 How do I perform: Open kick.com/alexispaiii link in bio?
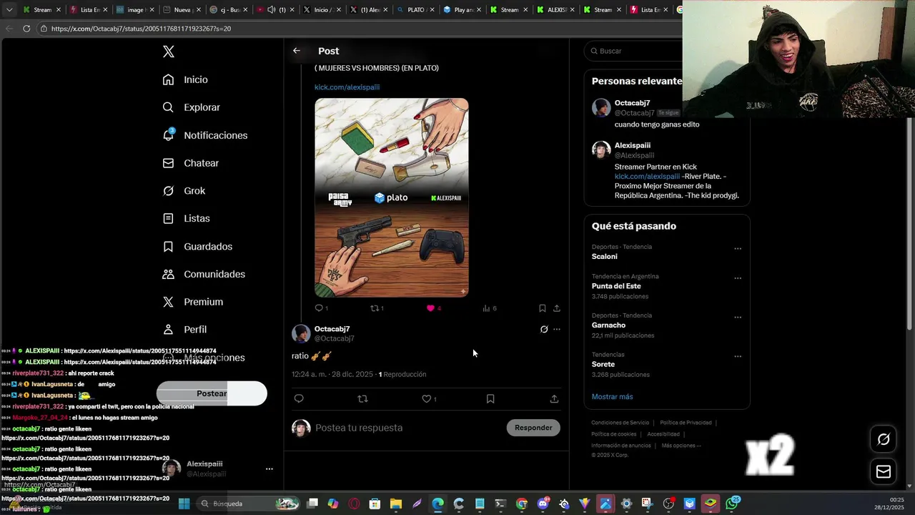click(647, 177)
